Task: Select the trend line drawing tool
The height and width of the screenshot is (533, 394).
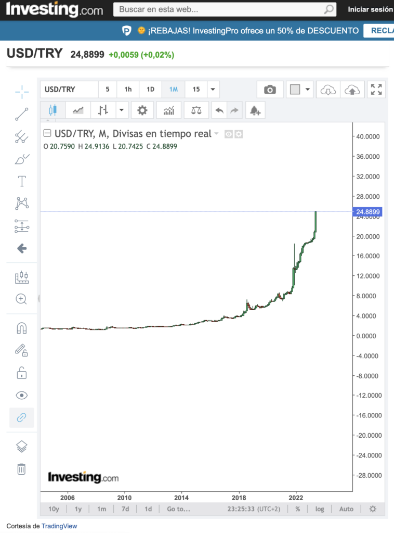Action: point(22,114)
